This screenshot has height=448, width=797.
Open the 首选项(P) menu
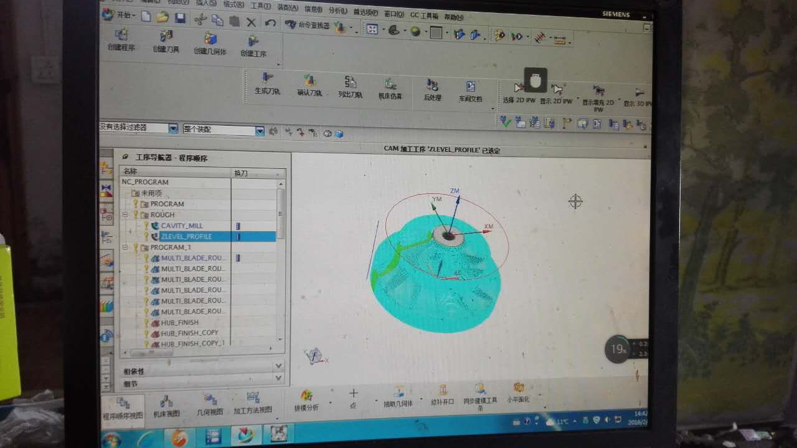pos(365,11)
